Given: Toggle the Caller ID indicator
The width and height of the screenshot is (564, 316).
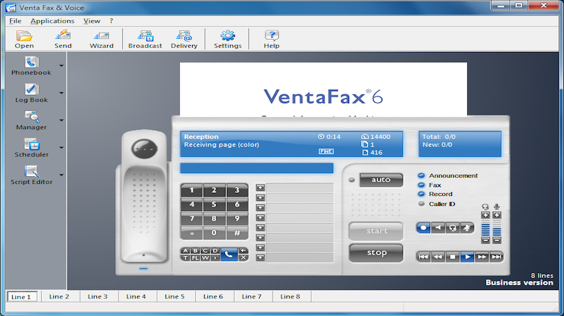Looking at the screenshot, I should pyautogui.click(x=421, y=204).
